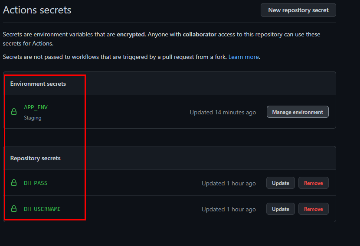Click DH_PASS Updated 1 hour ago text
360x246 pixels.
tap(229, 183)
